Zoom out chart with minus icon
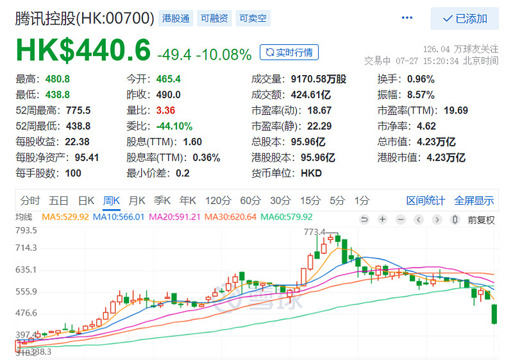 (401, 219)
